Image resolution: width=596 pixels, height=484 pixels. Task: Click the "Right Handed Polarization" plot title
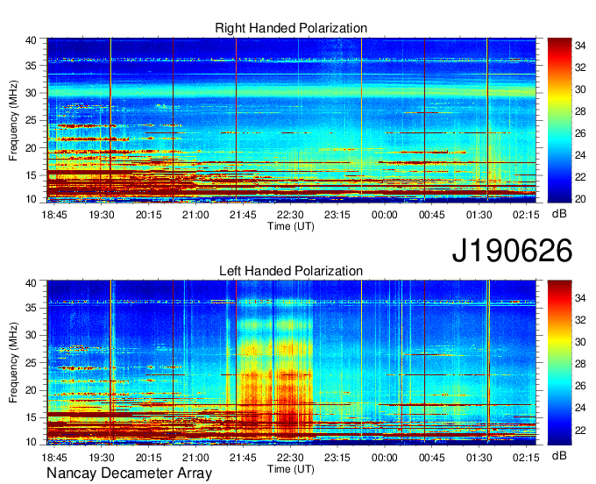click(x=291, y=28)
